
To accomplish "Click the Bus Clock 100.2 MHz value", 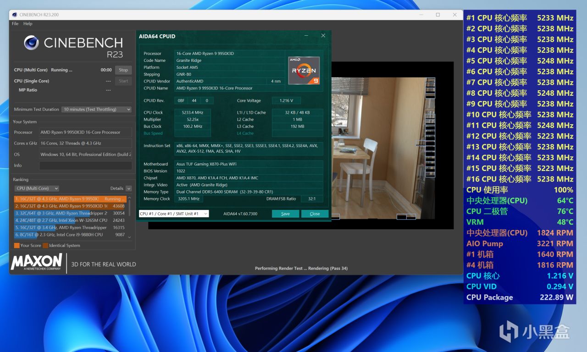I will coord(193,126).
